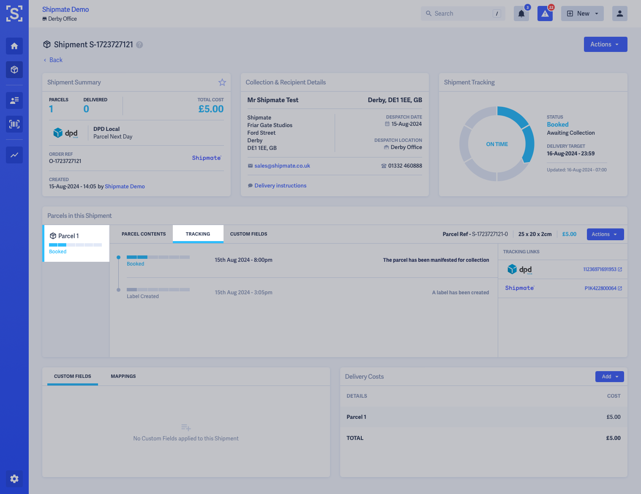Go Back to previous page
641x494 pixels.
coord(53,60)
